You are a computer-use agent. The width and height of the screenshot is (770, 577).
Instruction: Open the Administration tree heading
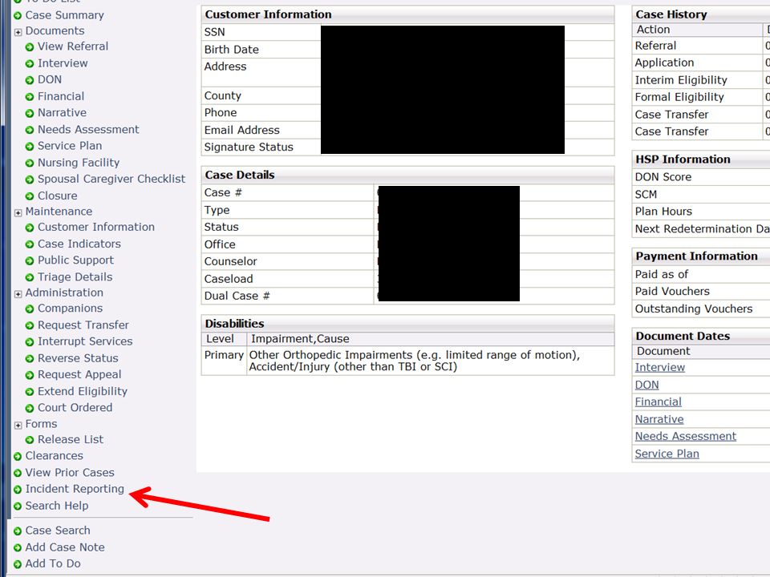click(x=64, y=293)
